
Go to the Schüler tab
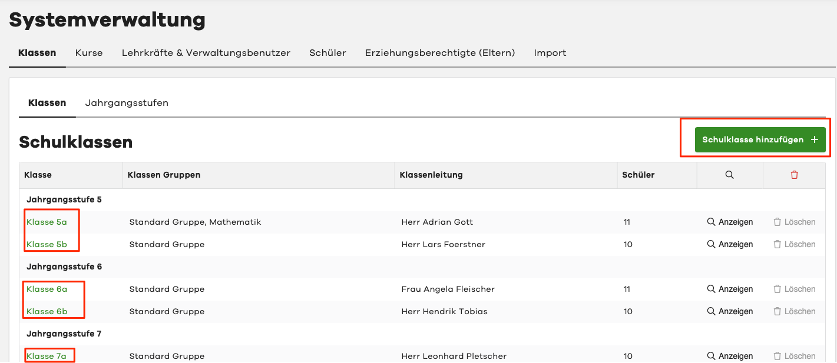tap(327, 52)
